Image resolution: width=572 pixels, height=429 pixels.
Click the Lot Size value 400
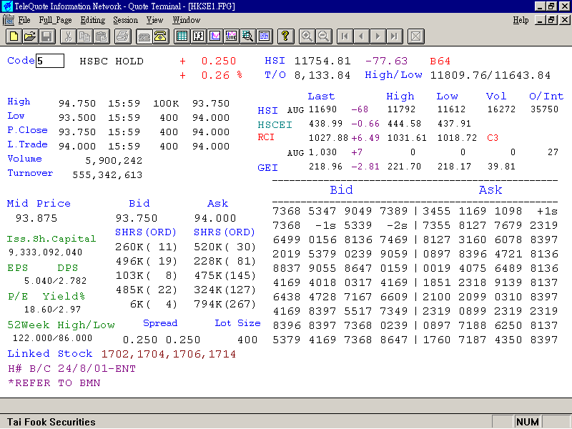[247, 340]
